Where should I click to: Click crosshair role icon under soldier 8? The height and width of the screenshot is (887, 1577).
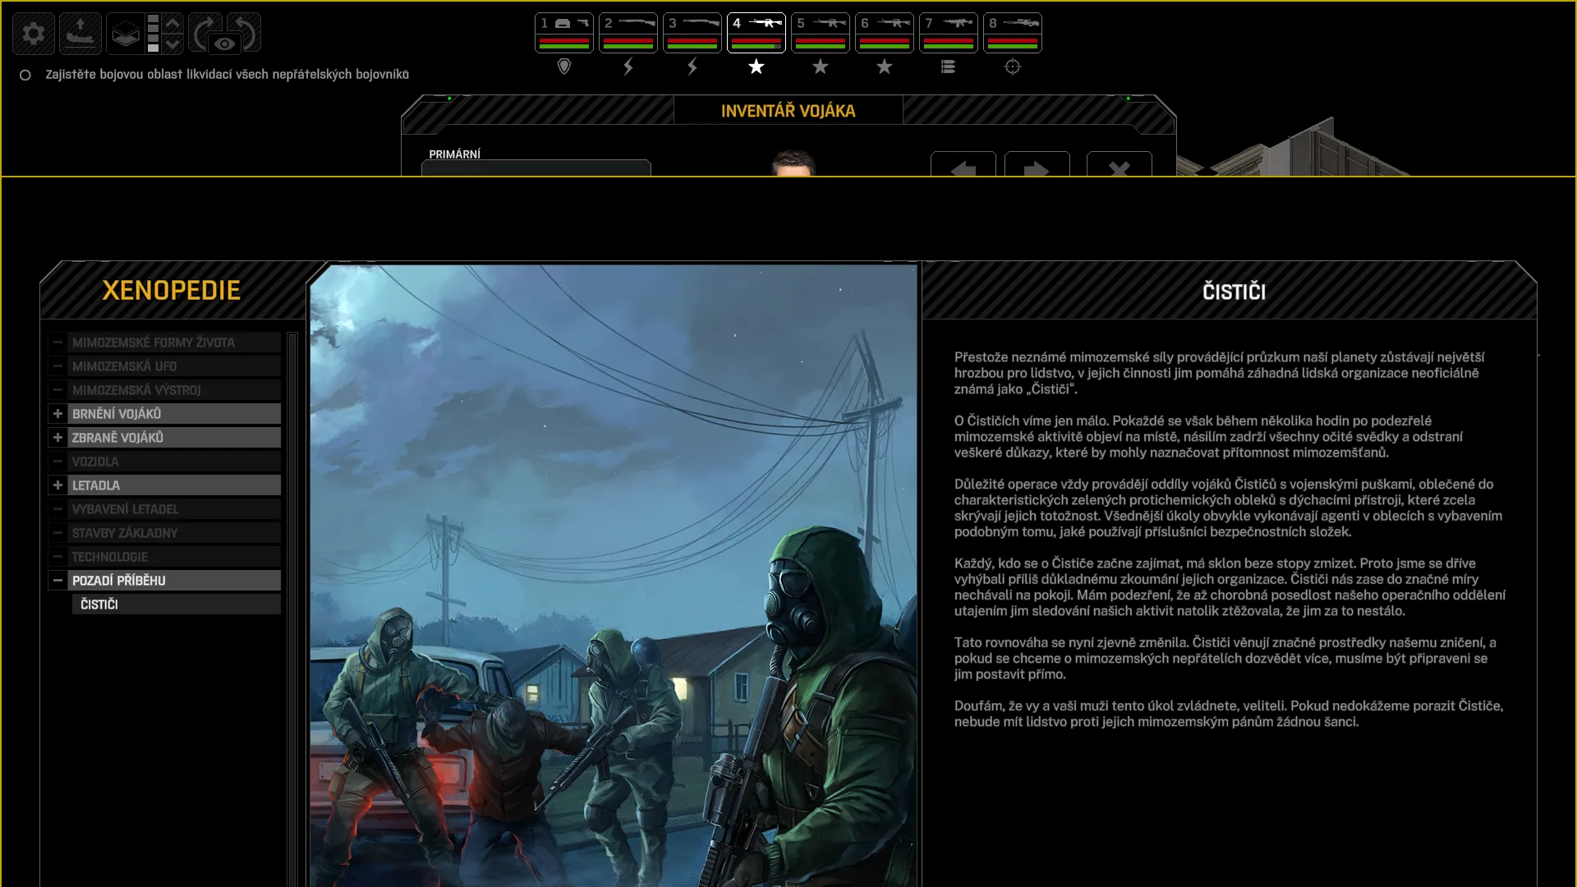1013,67
